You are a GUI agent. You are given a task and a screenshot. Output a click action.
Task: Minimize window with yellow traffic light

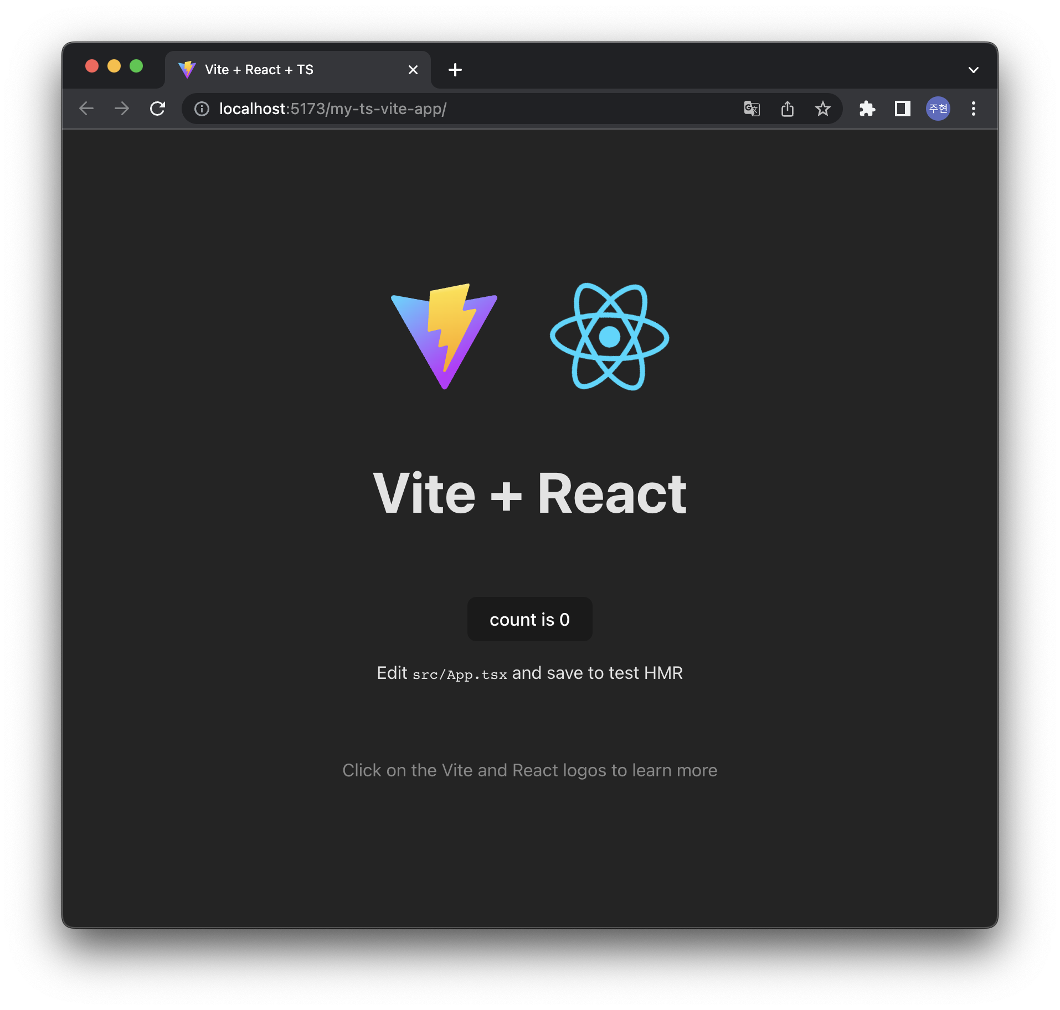[114, 66]
